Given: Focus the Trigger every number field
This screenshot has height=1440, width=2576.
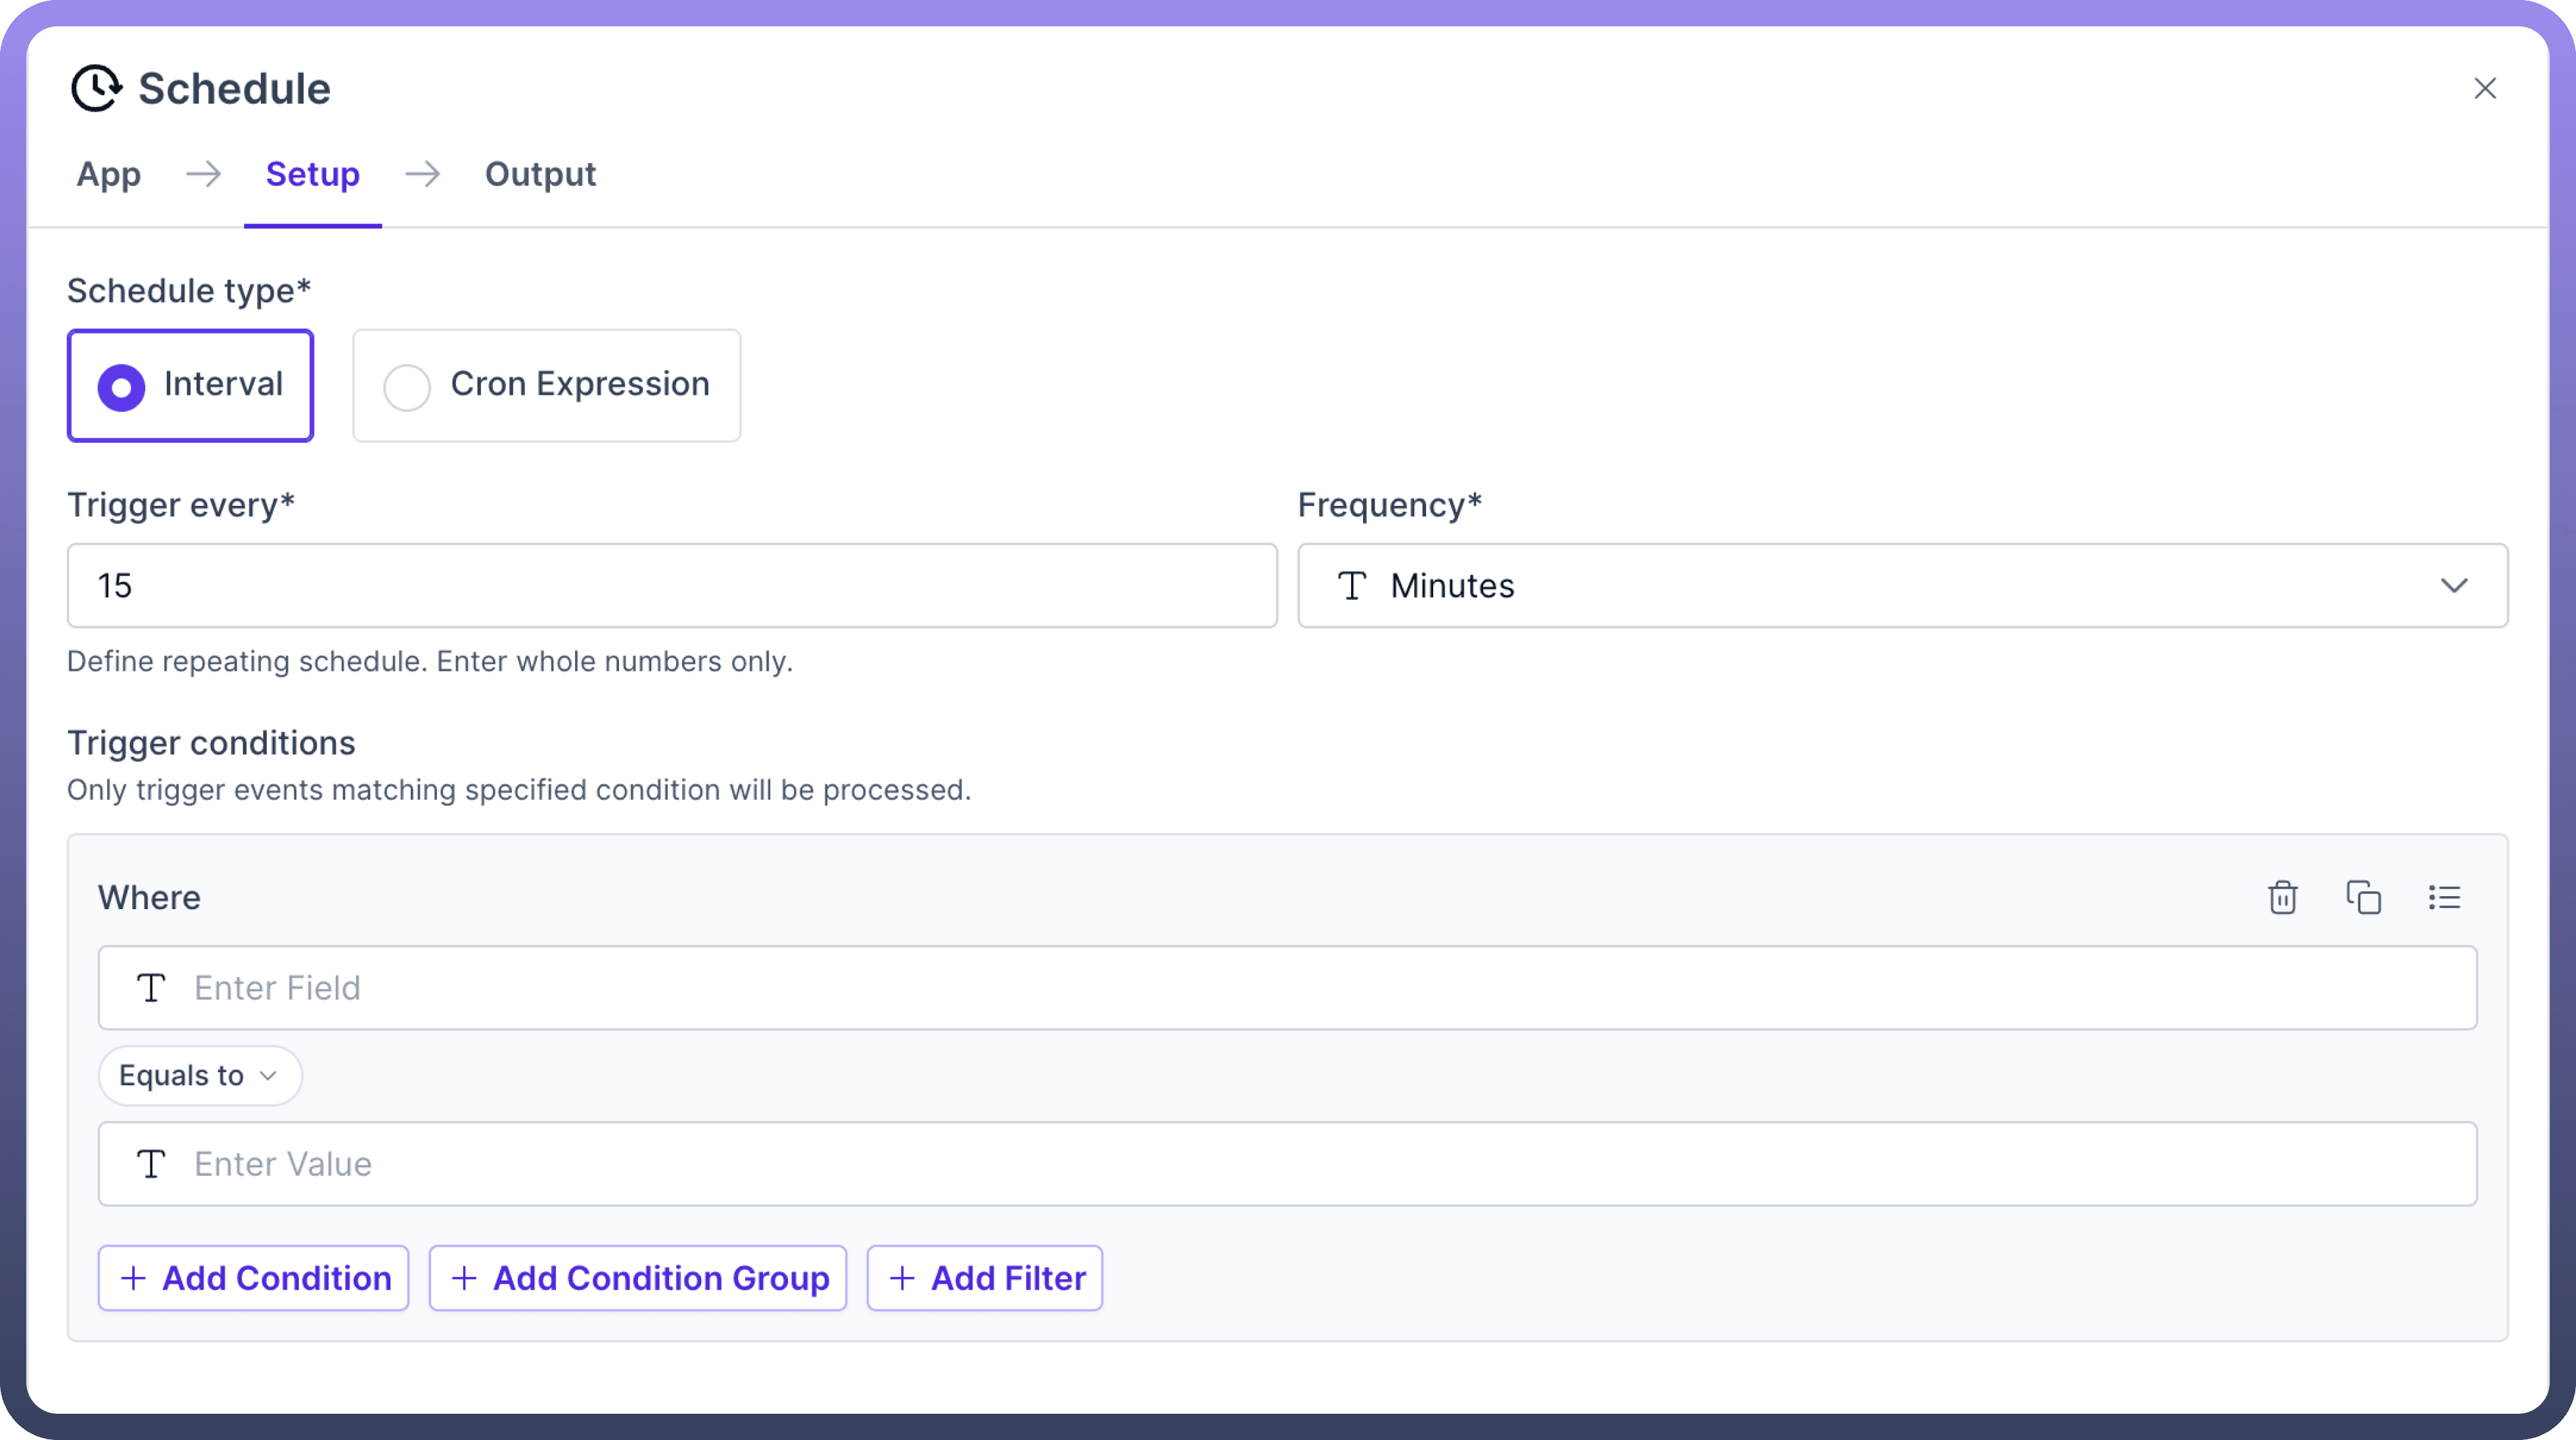Looking at the screenshot, I should click(x=672, y=586).
